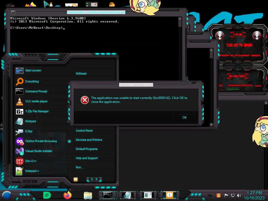Image resolution: width=268 pixels, height=201 pixels.
Task: Click the SYSTEM gadget header
Action: [238, 76]
